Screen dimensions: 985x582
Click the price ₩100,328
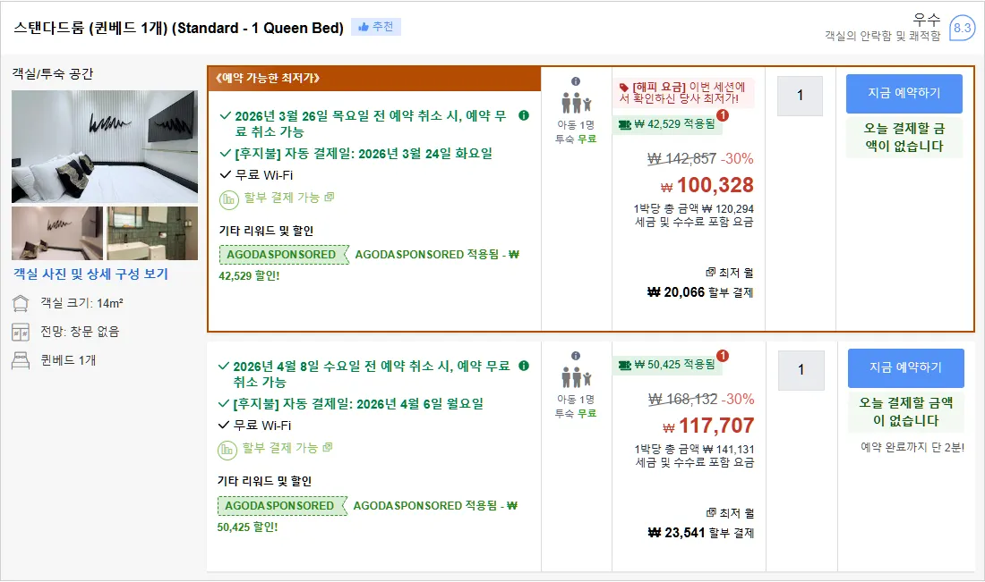(x=707, y=185)
